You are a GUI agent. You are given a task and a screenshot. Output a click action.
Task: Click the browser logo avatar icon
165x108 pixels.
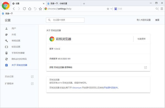(x=5, y=6)
